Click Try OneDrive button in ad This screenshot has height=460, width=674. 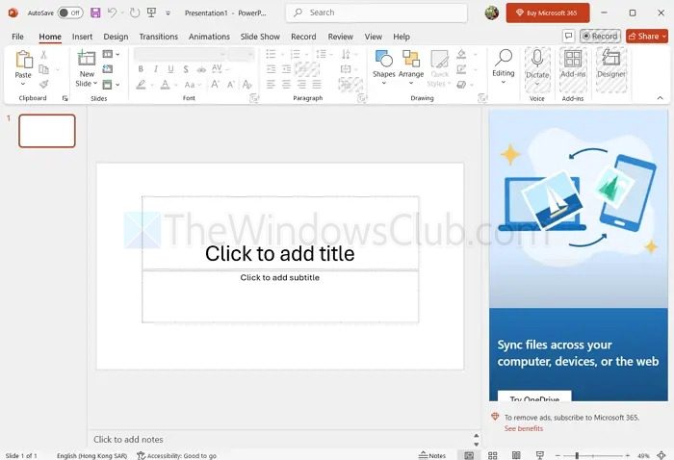pos(534,396)
